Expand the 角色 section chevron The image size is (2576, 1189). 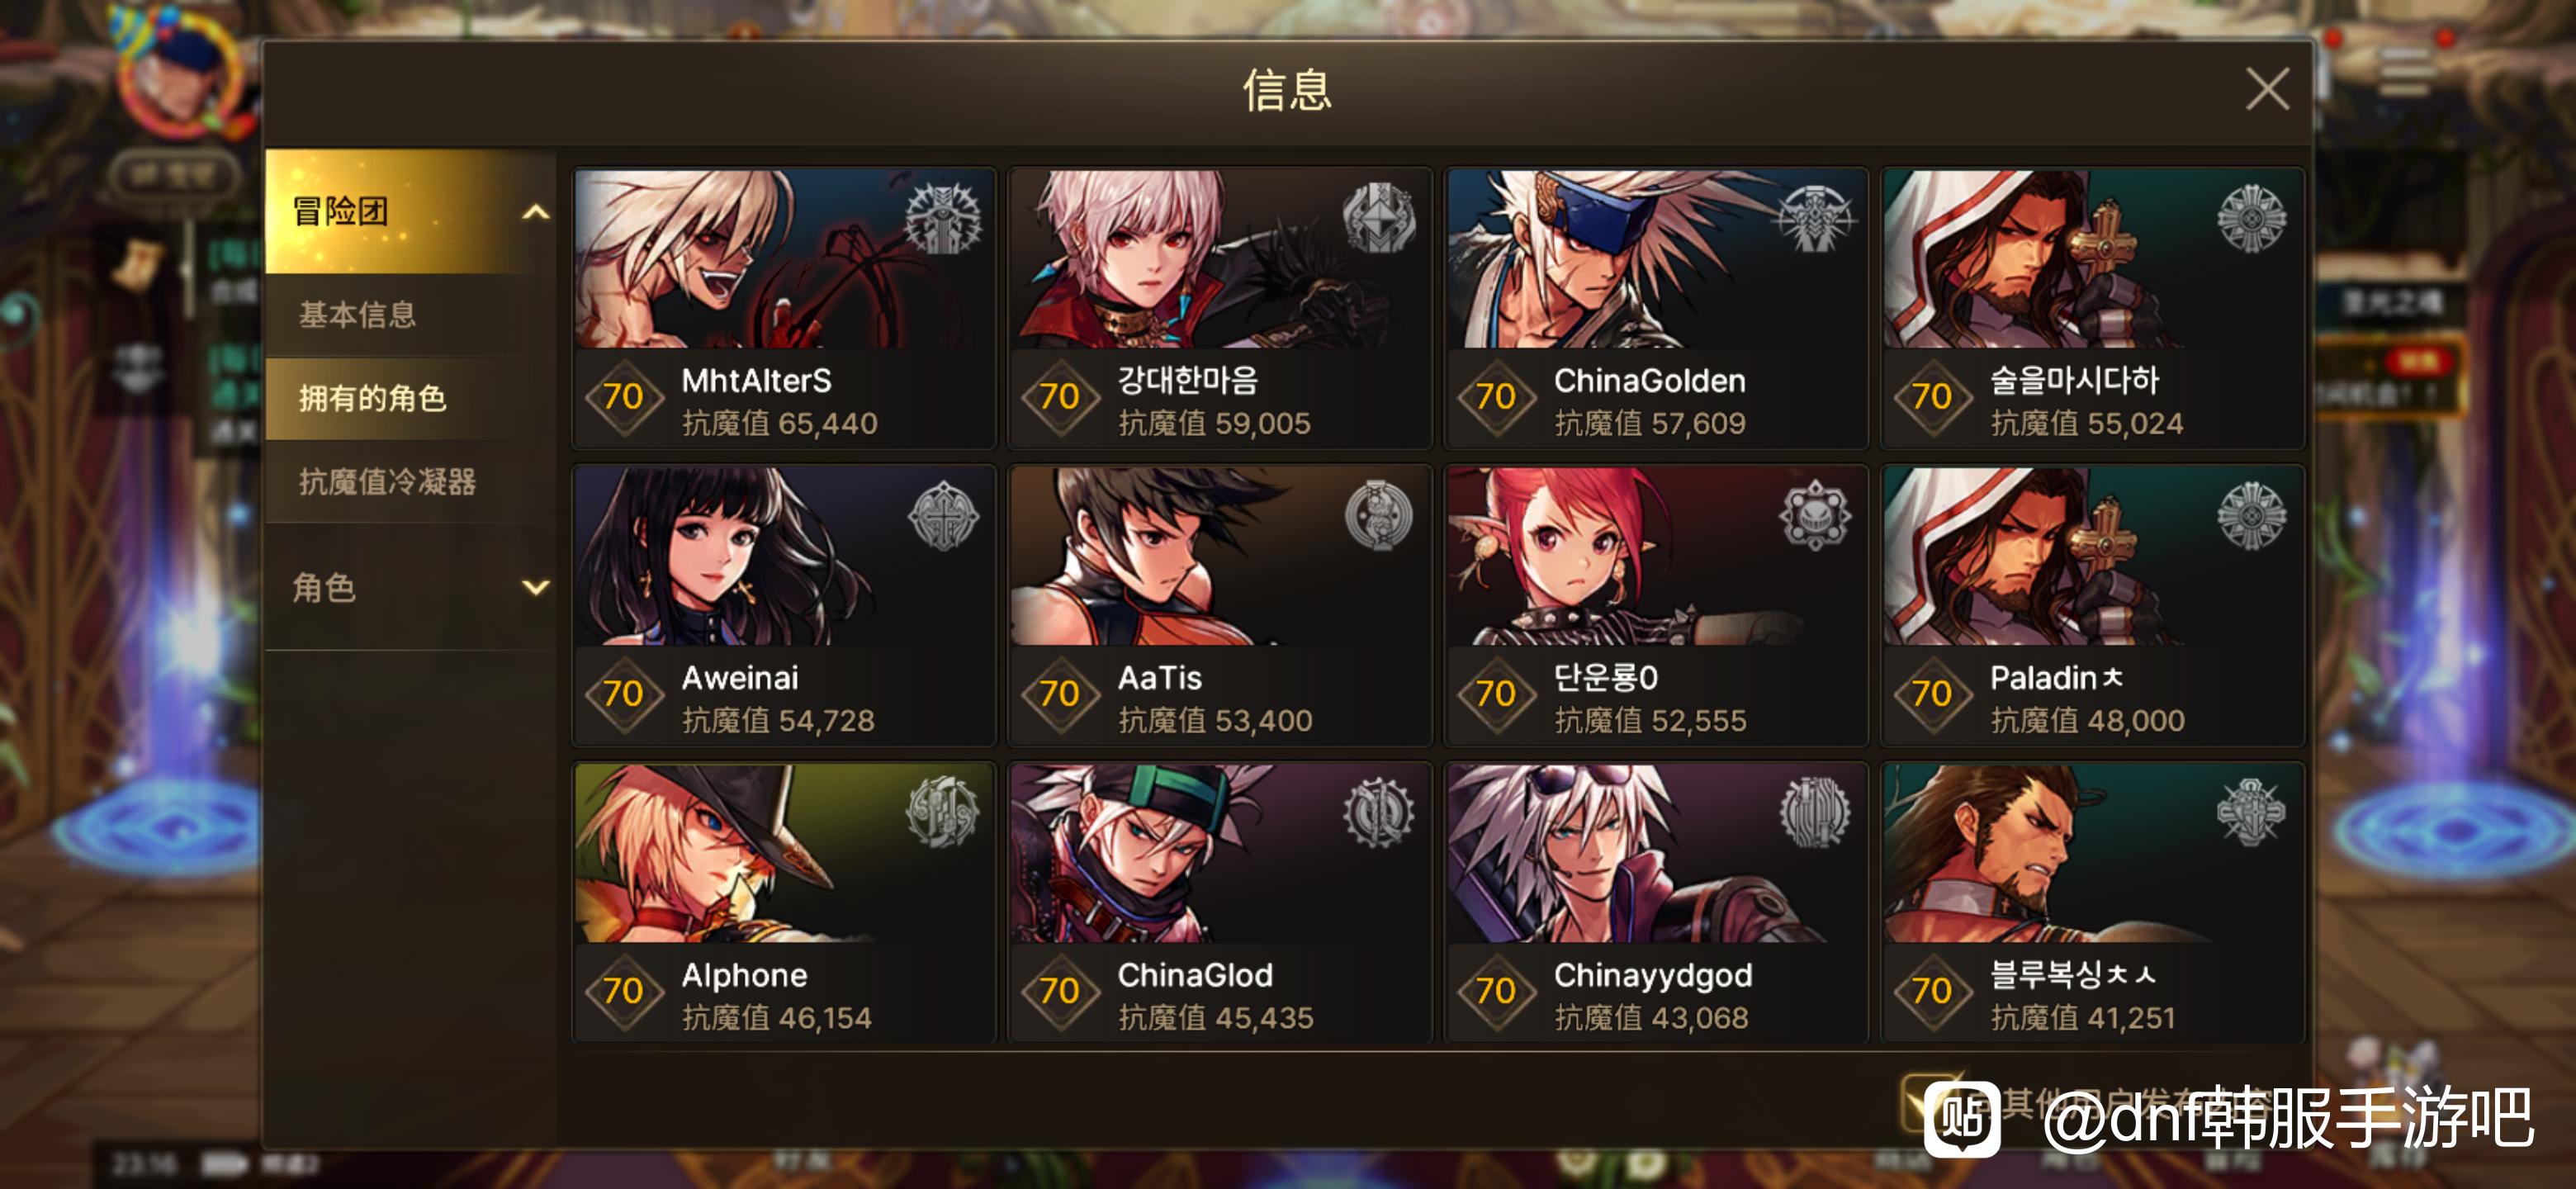(536, 587)
